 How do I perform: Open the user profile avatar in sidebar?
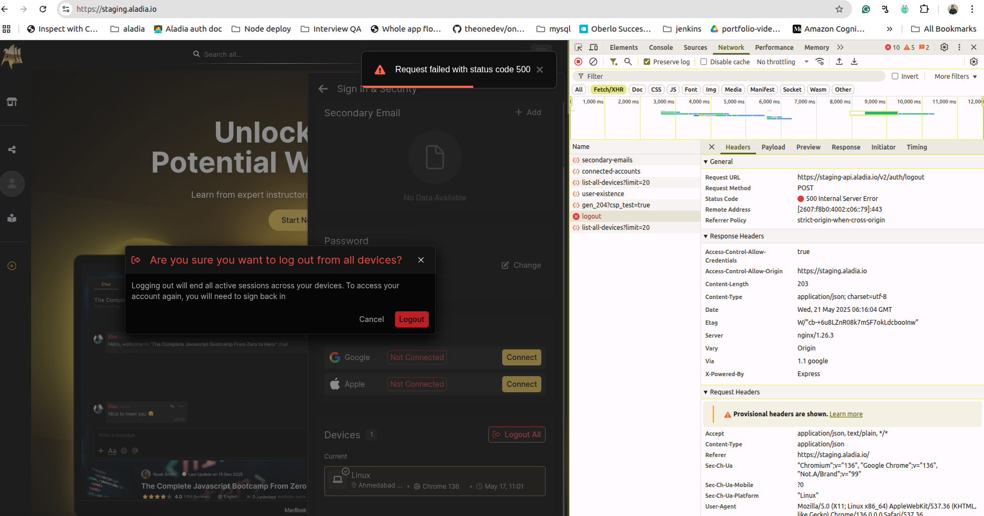tap(12, 184)
